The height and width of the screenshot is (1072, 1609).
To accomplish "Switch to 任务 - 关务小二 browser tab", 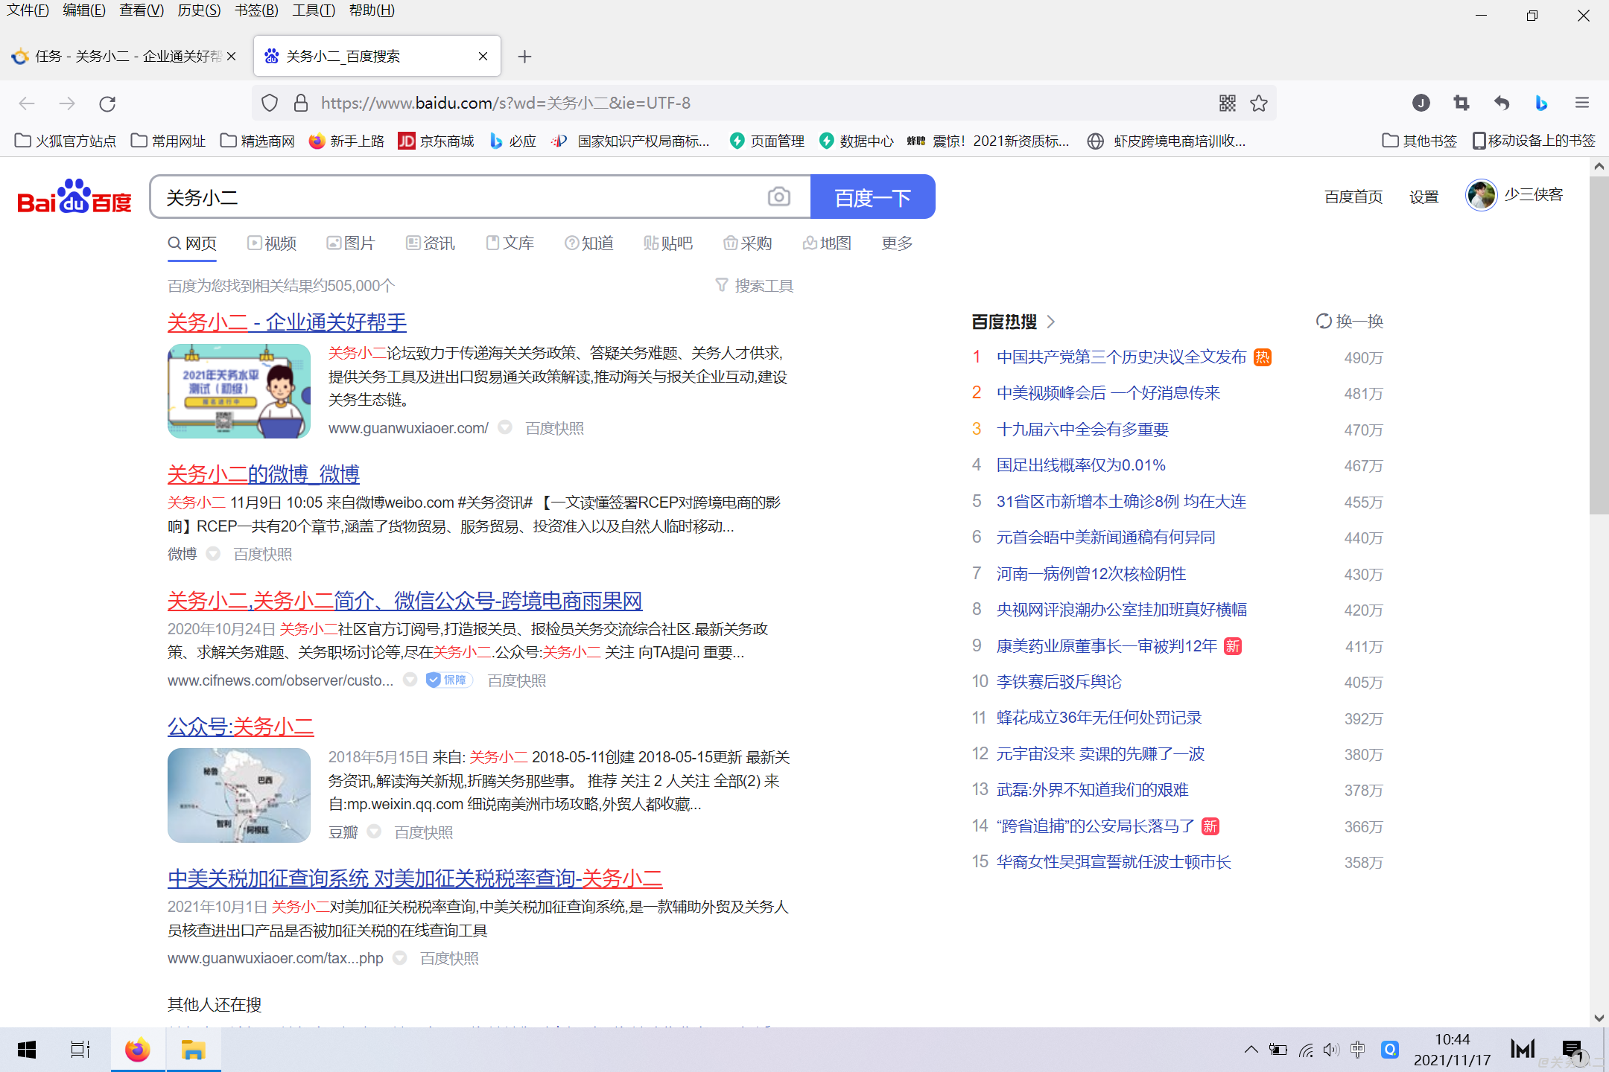I will click(124, 57).
